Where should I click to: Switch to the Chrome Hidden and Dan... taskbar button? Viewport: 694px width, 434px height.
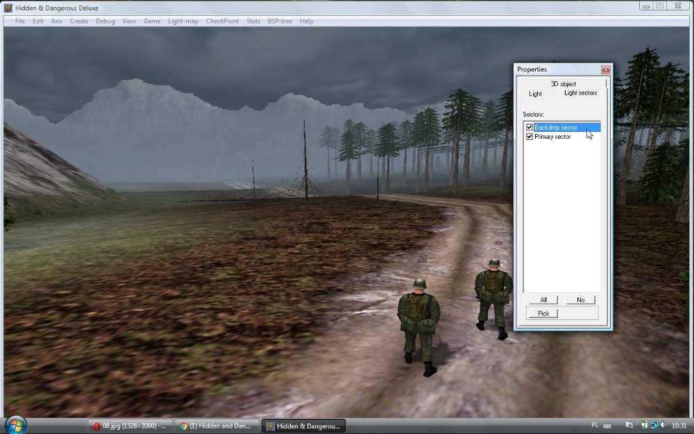coord(216,426)
